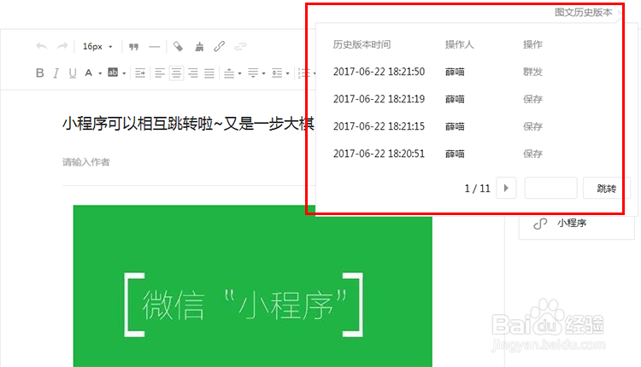
Task: Click the 1 / 11 page indicator
Action: coord(477,189)
